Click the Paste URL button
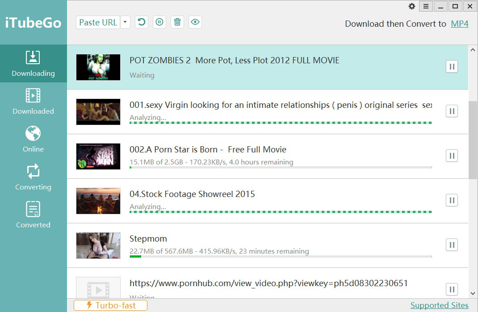The height and width of the screenshot is (312, 478). 98,22
